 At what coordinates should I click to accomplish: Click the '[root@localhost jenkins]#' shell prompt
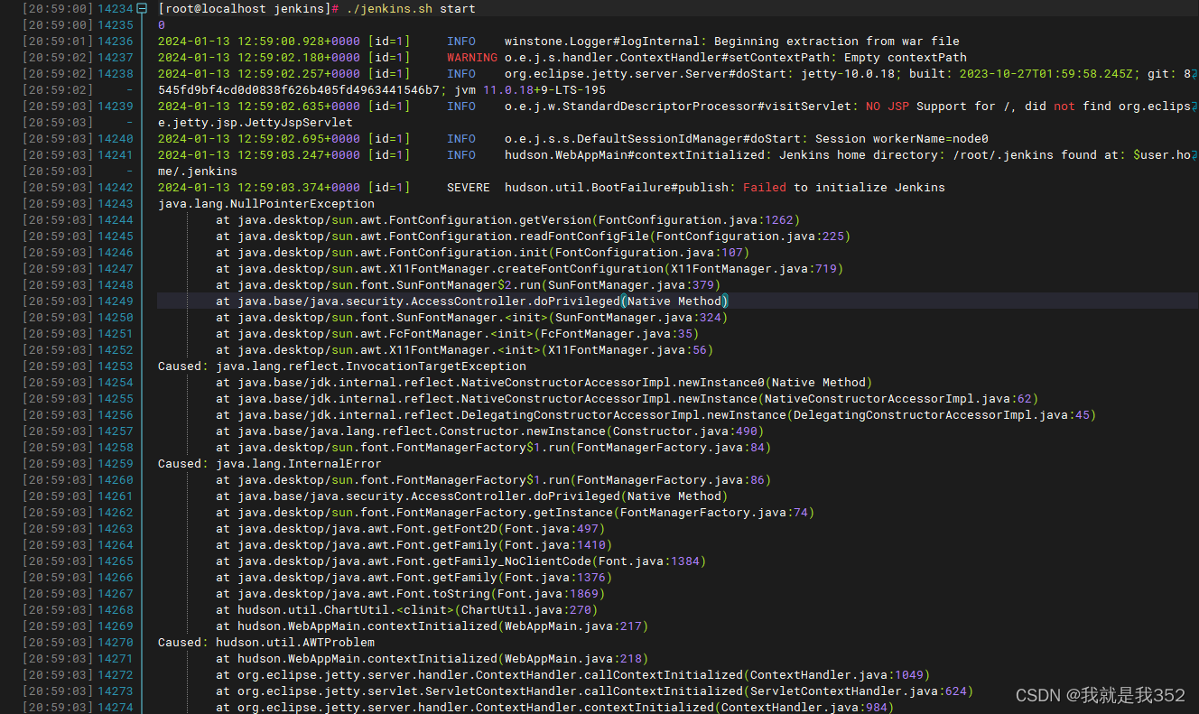(248, 8)
